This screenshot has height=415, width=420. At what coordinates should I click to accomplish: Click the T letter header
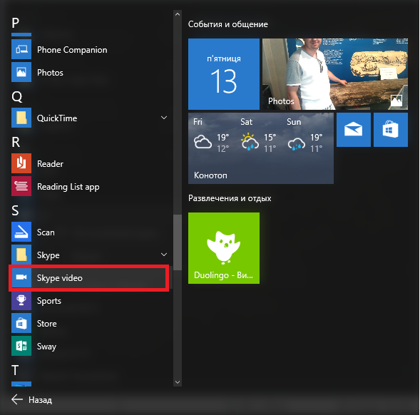pos(15,370)
